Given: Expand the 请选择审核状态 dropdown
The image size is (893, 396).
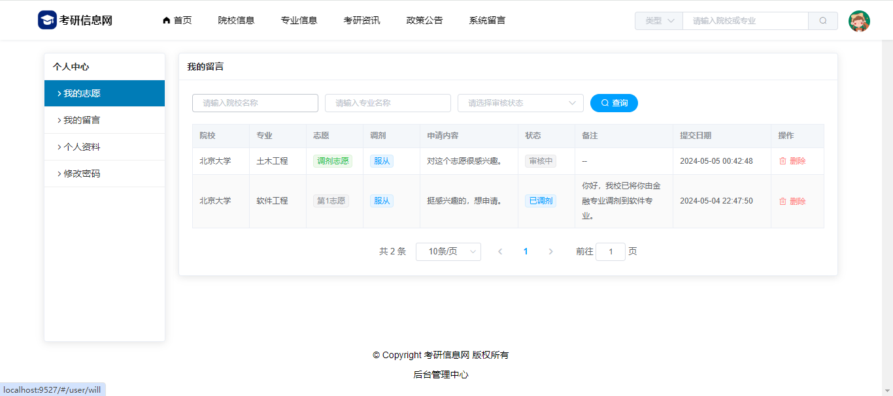Looking at the screenshot, I should click(520, 103).
